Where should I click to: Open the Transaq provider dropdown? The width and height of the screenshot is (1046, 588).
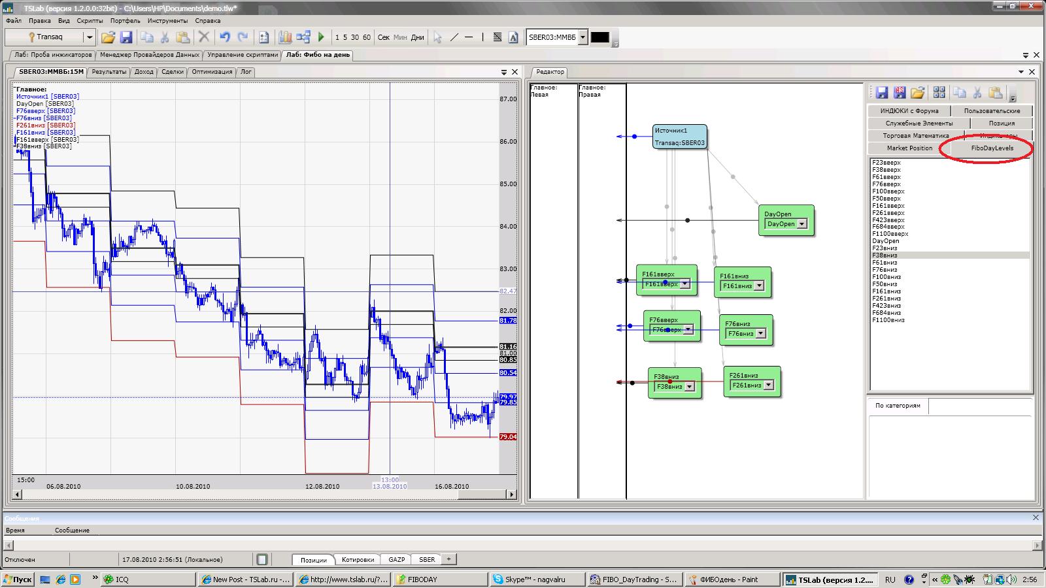pos(90,37)
